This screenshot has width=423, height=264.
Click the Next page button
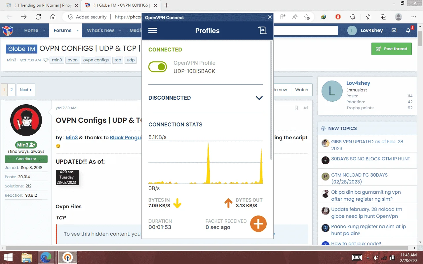[x=26, y=90]
